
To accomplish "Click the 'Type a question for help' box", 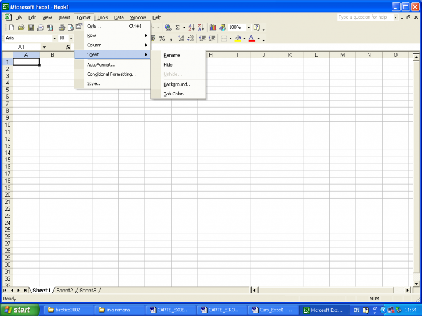I will point(365,17).
